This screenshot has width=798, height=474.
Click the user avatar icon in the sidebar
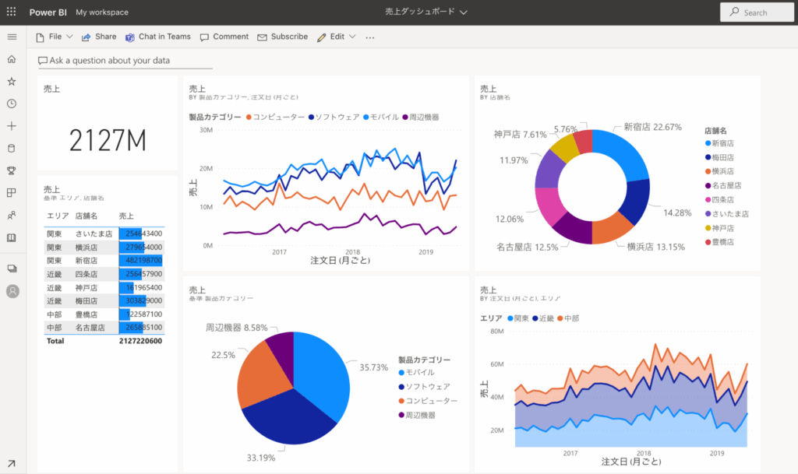click(x=12, y=291)
